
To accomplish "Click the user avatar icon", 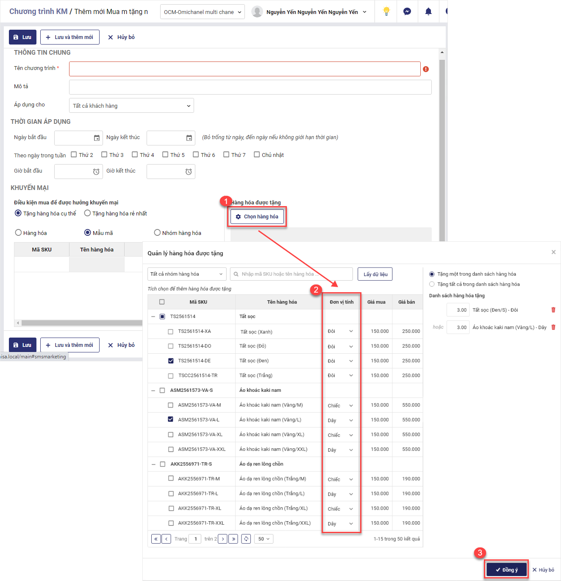I will pyautogui.click(x=257, y=11).
